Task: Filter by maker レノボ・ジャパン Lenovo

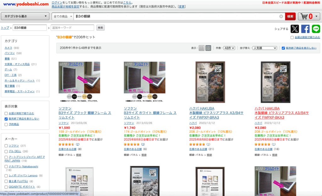Action: (6, 176)
